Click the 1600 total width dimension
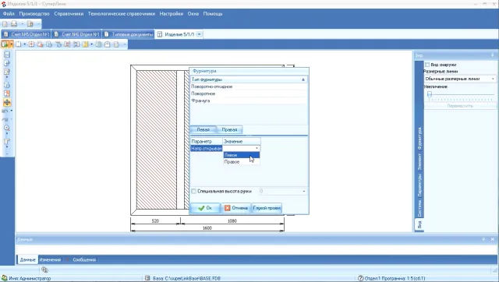This screenshot has width=499, height=282. coord(207,228)
